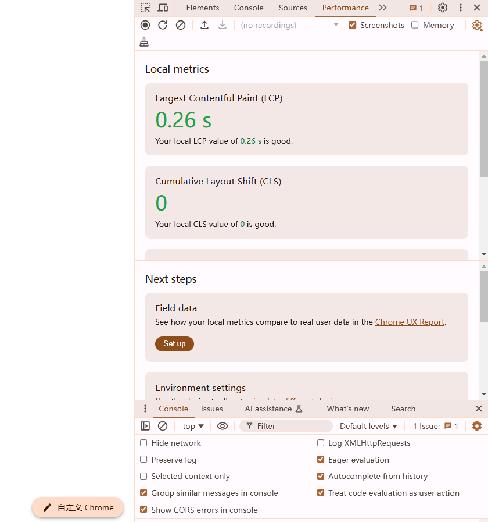This screenshot has width=488, height=522.
Task: Switch to the top Console tab
Action: coord(249,8)
